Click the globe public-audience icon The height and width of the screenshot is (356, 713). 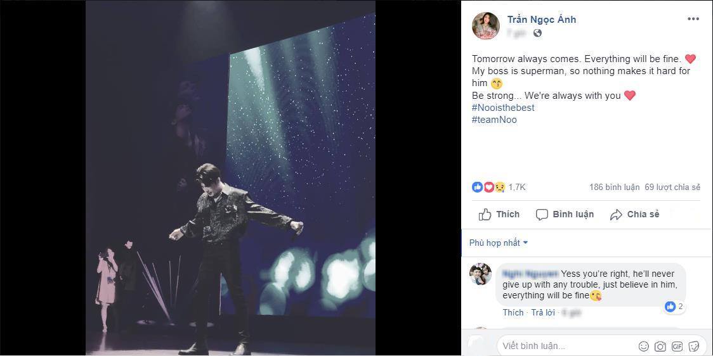[537, 33]
